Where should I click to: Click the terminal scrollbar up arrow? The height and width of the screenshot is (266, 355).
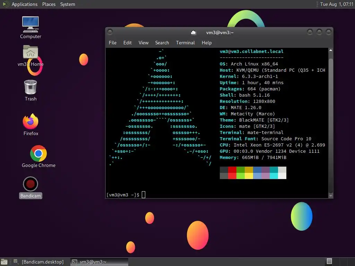pyautogui.click(x=330, y=51)
